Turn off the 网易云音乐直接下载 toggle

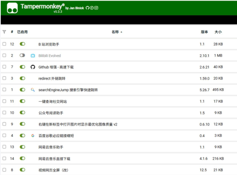(x=22, y=158)
